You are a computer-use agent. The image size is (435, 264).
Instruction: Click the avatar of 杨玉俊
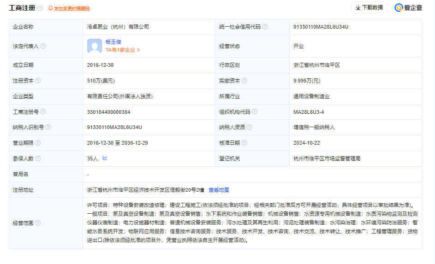95,46
